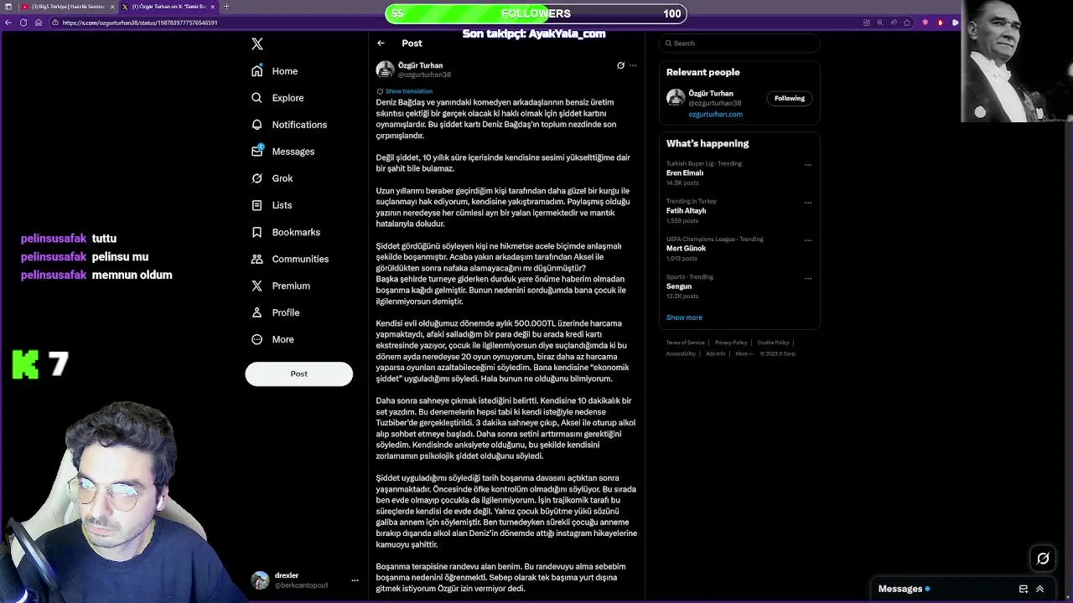Expand the Messages drawer chevron
The width and height of the screenshot is (1073, 603).
1040,589
